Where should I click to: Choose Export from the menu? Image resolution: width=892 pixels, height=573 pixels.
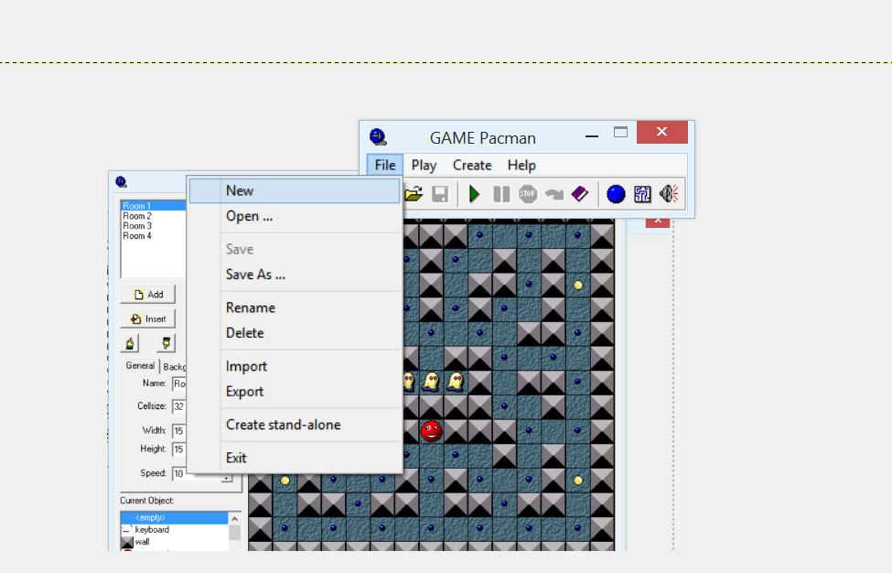295,392
